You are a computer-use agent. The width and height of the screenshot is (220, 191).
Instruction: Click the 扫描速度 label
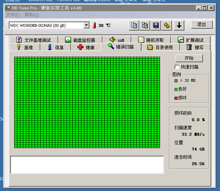tap(183, 128)
